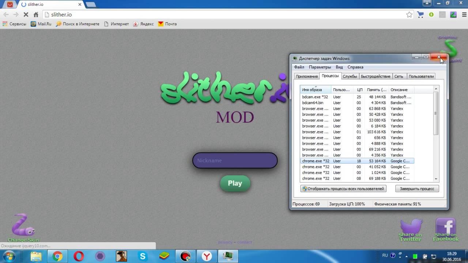The height and width of the screenshot is (263, 468).
Task: Click the Chrome user profile button
Action: (x=426, y=3)
